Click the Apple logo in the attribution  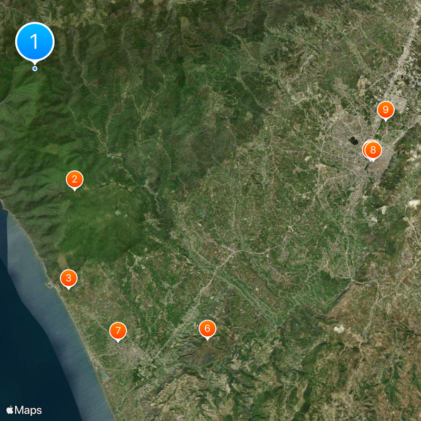click(x=9, y=410)
